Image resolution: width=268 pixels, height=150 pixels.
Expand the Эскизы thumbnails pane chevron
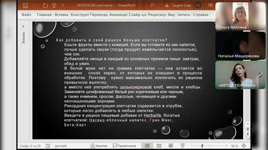pyautogui.click(x=23, y=27)
